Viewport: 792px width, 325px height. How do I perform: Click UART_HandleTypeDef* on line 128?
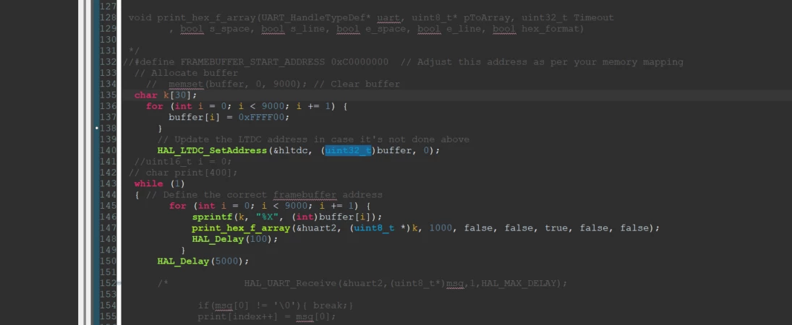(x=316, y=17)
